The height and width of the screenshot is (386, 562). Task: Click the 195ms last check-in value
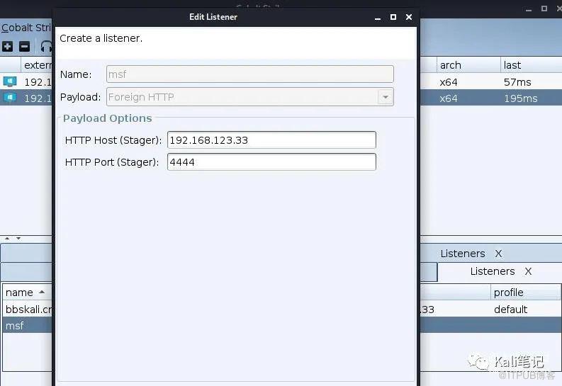point(520,98)
